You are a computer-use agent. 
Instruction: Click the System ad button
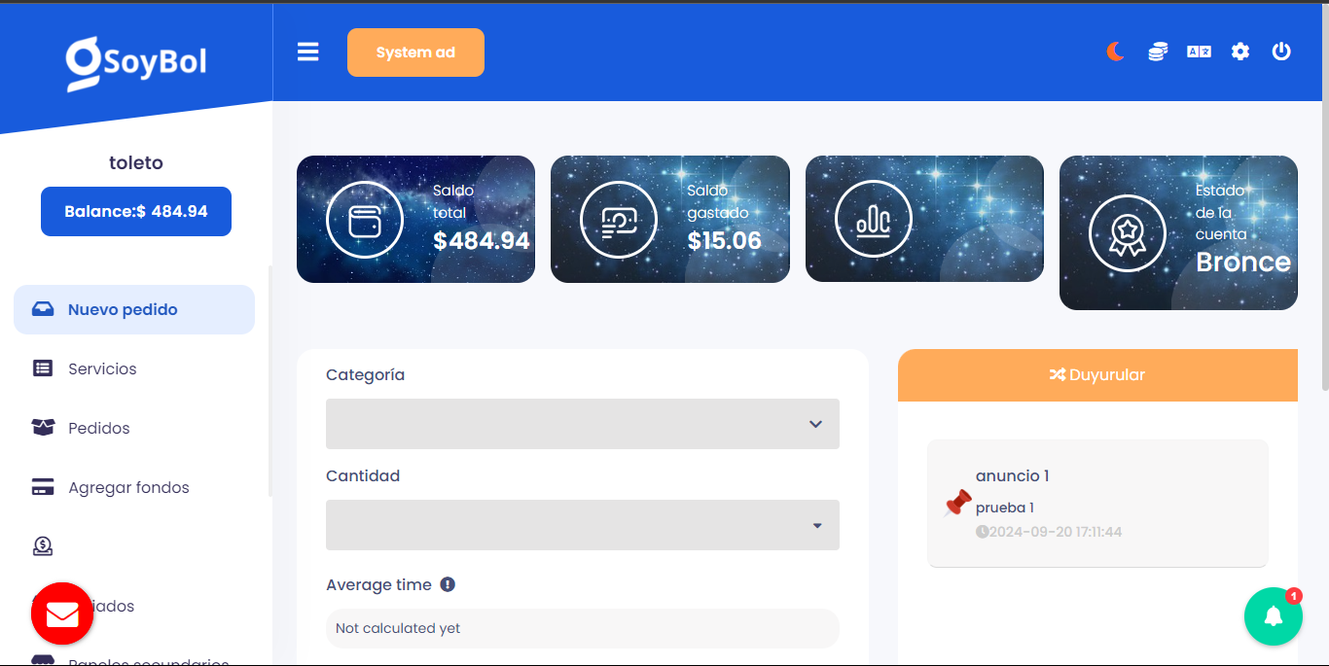click(x=415, y=53)
